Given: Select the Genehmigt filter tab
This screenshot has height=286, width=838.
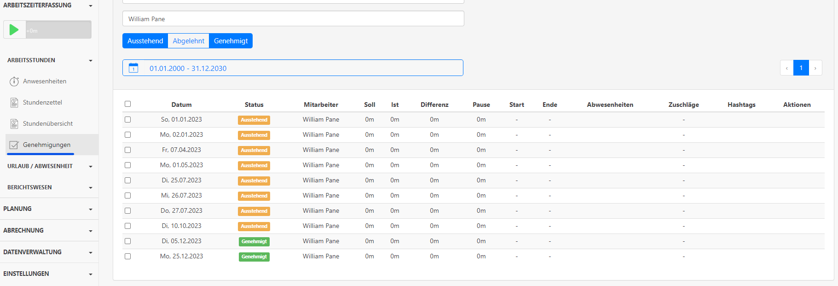Looking at the screenshot, I should pos(231,41).
